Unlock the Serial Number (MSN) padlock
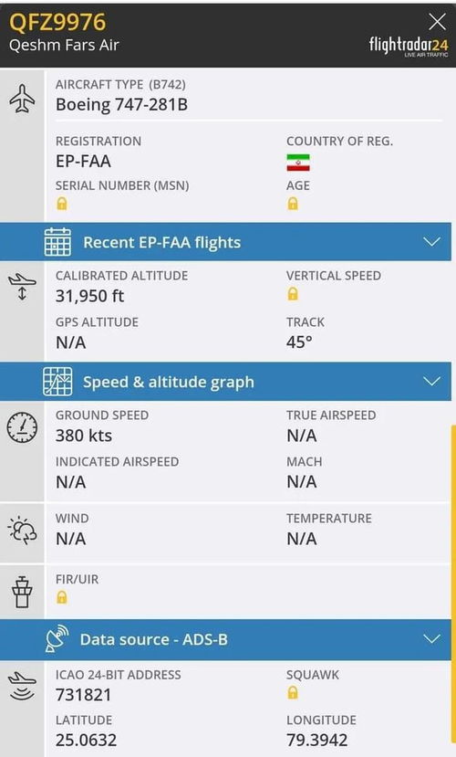Viewport: 456px width, 757px height. tap(62, 204)
